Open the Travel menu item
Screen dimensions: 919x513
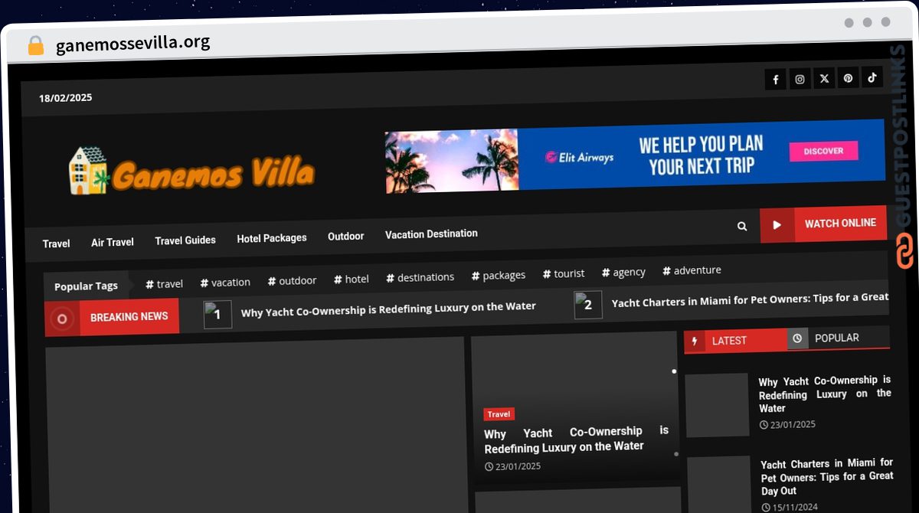tap(56, 243)
